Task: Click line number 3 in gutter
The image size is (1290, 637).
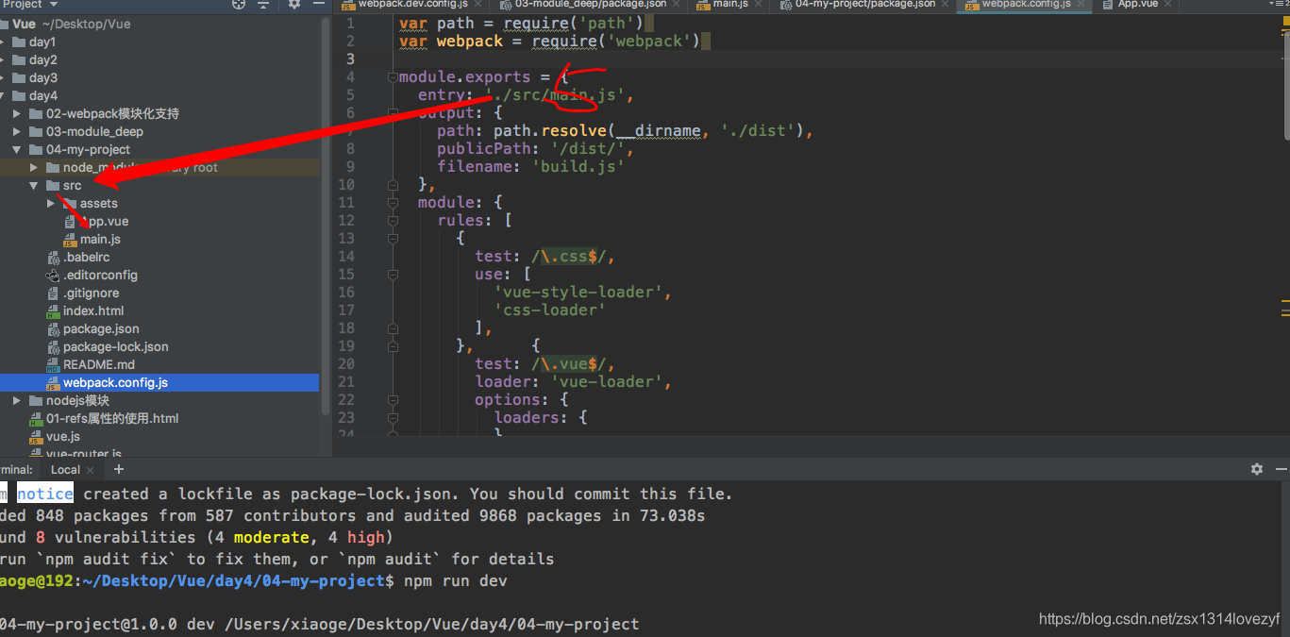Action: pos(350,59)
